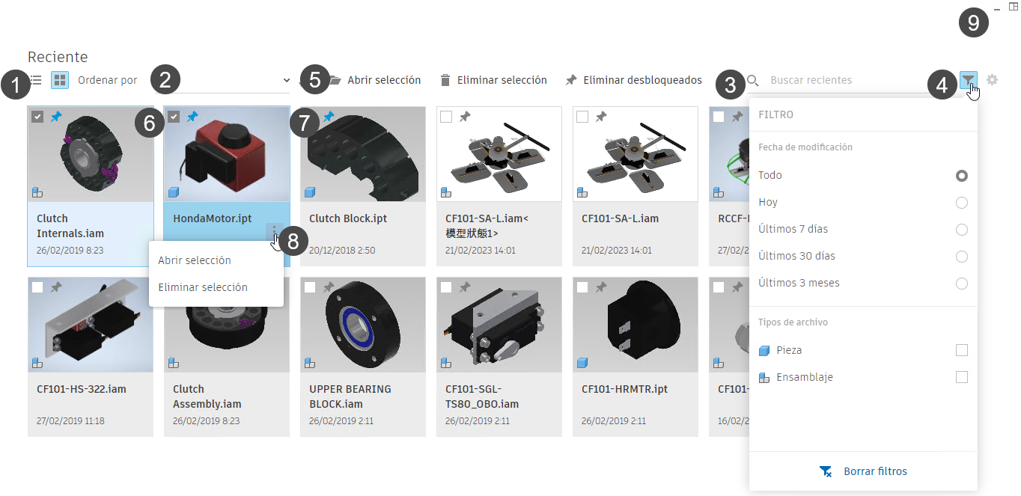Open the filter funnel icon
This screenshot has height=496, width=1021.
[969, 80]
